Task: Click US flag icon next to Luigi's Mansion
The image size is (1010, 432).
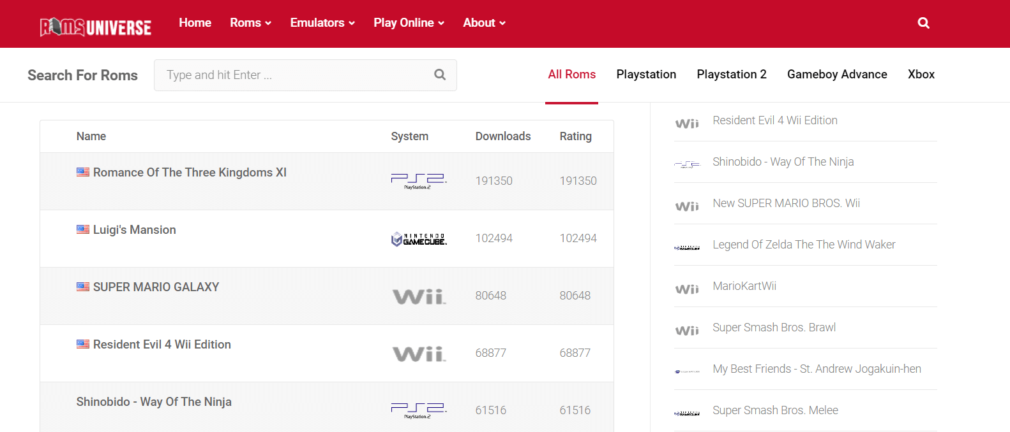Action: click(83, 229)
